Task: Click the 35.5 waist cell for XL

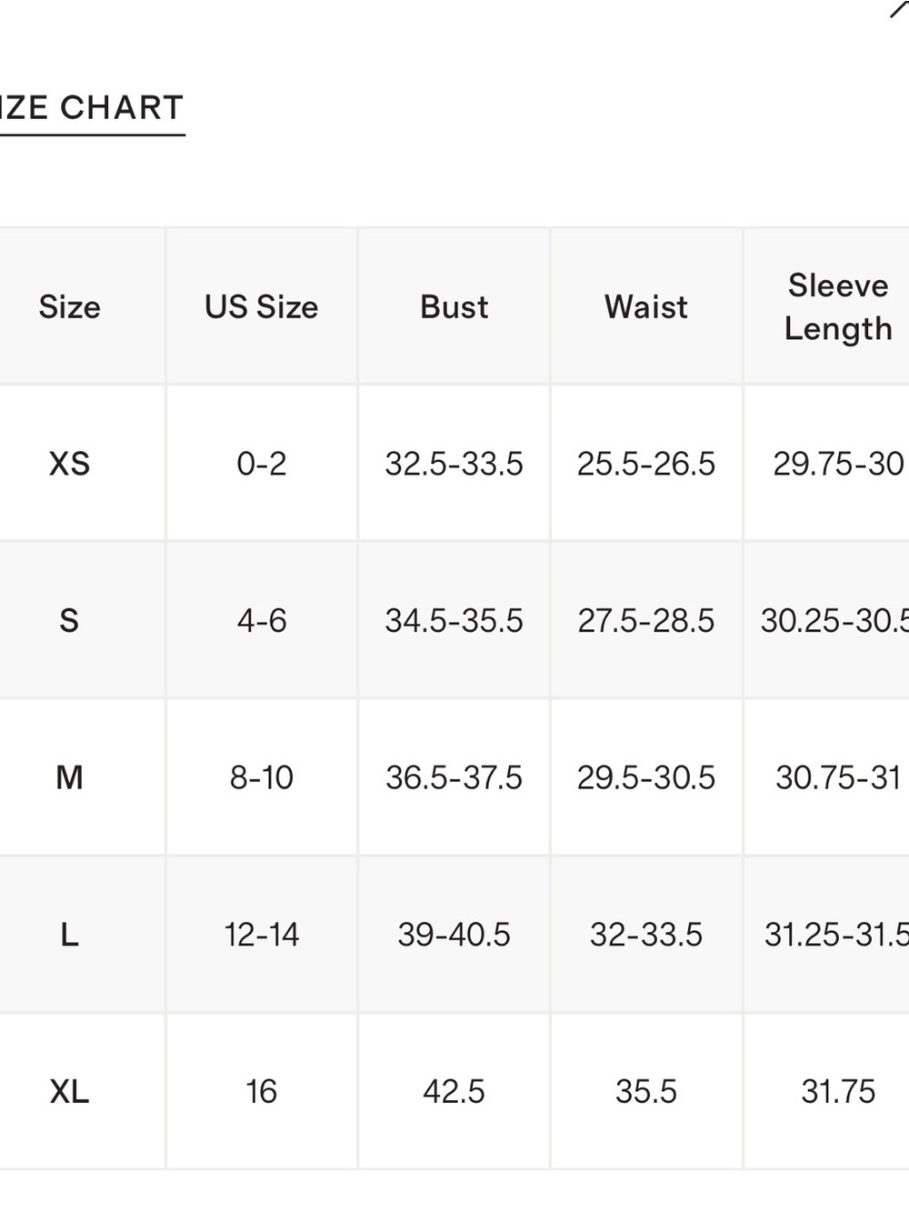Action: point(646,1092)
